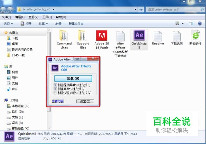Click the 退出 (X) button
The height and width of the screenshot is (144, 206).
pyautogui.click(x=85, y=101)
